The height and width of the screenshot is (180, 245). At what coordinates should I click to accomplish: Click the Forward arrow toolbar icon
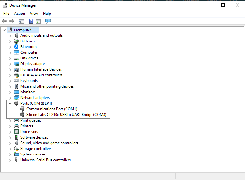[12, 21]
